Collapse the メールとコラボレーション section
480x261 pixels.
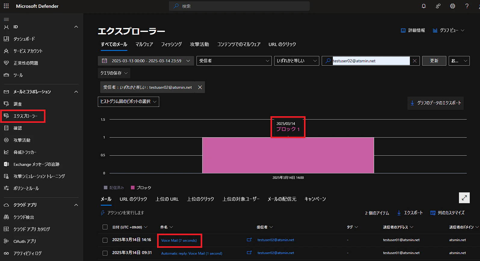(76, 92)
